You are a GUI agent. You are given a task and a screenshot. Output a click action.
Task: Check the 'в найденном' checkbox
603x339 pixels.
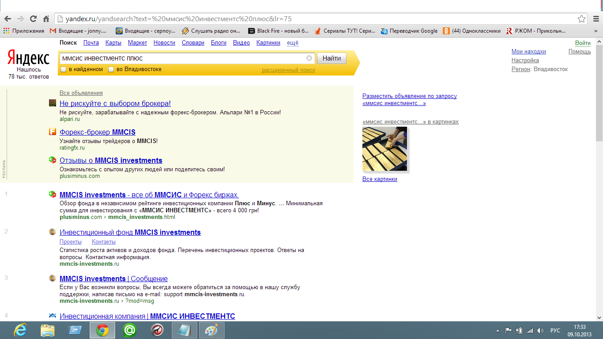click(63, 69)
